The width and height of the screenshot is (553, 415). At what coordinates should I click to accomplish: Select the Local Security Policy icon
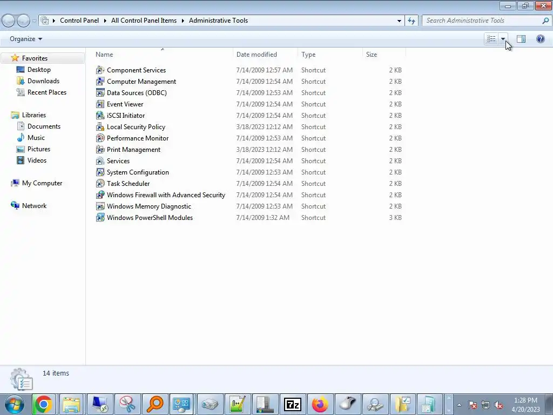pos(100,126)
